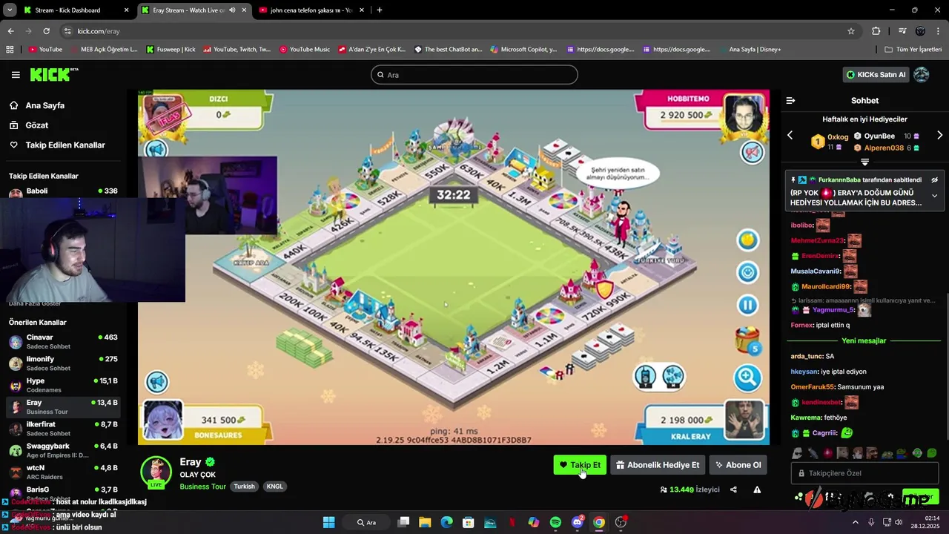The height and width of the screenshot is (534, 949).
Task: Reload the page
Action: [x=46, y=31]
